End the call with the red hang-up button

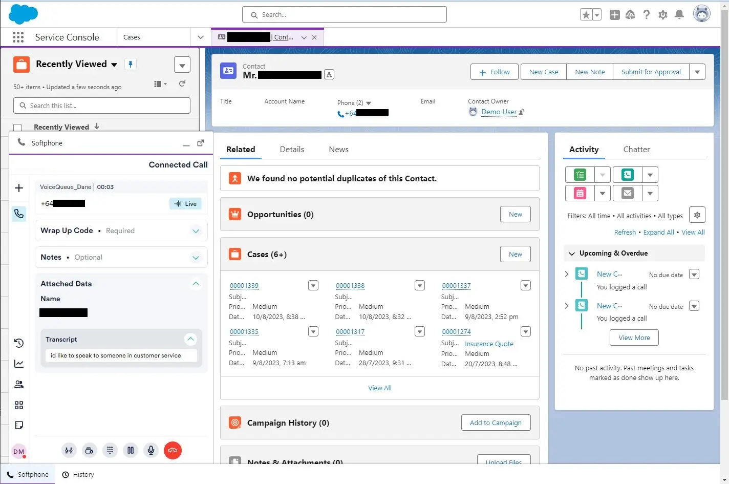click(x=173, y=451)
